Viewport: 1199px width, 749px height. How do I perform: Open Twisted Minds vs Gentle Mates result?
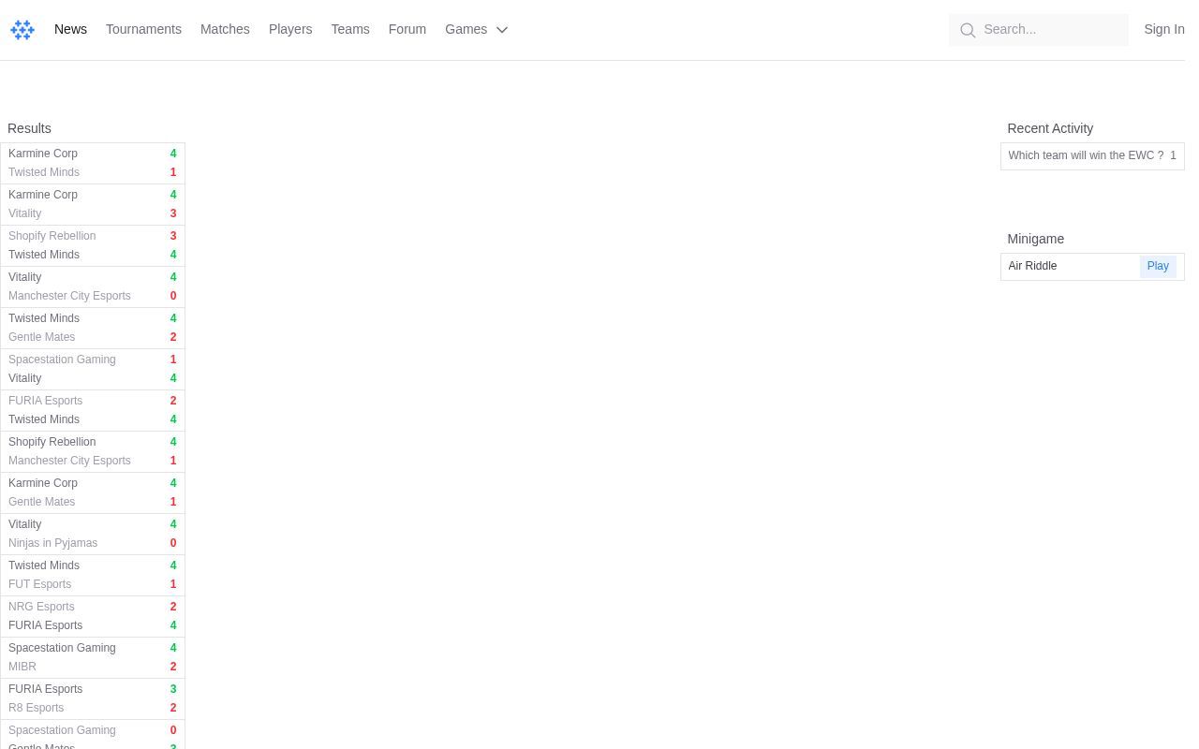pos(93,328)
